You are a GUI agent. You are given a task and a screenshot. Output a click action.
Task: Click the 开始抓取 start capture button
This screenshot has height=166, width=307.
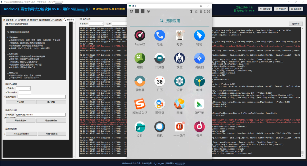[x=20, y=102]
